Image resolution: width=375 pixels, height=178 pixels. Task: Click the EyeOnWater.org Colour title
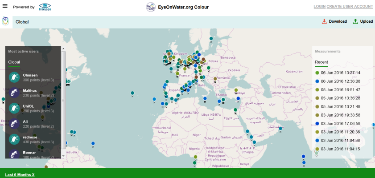(x=183, y=7)
